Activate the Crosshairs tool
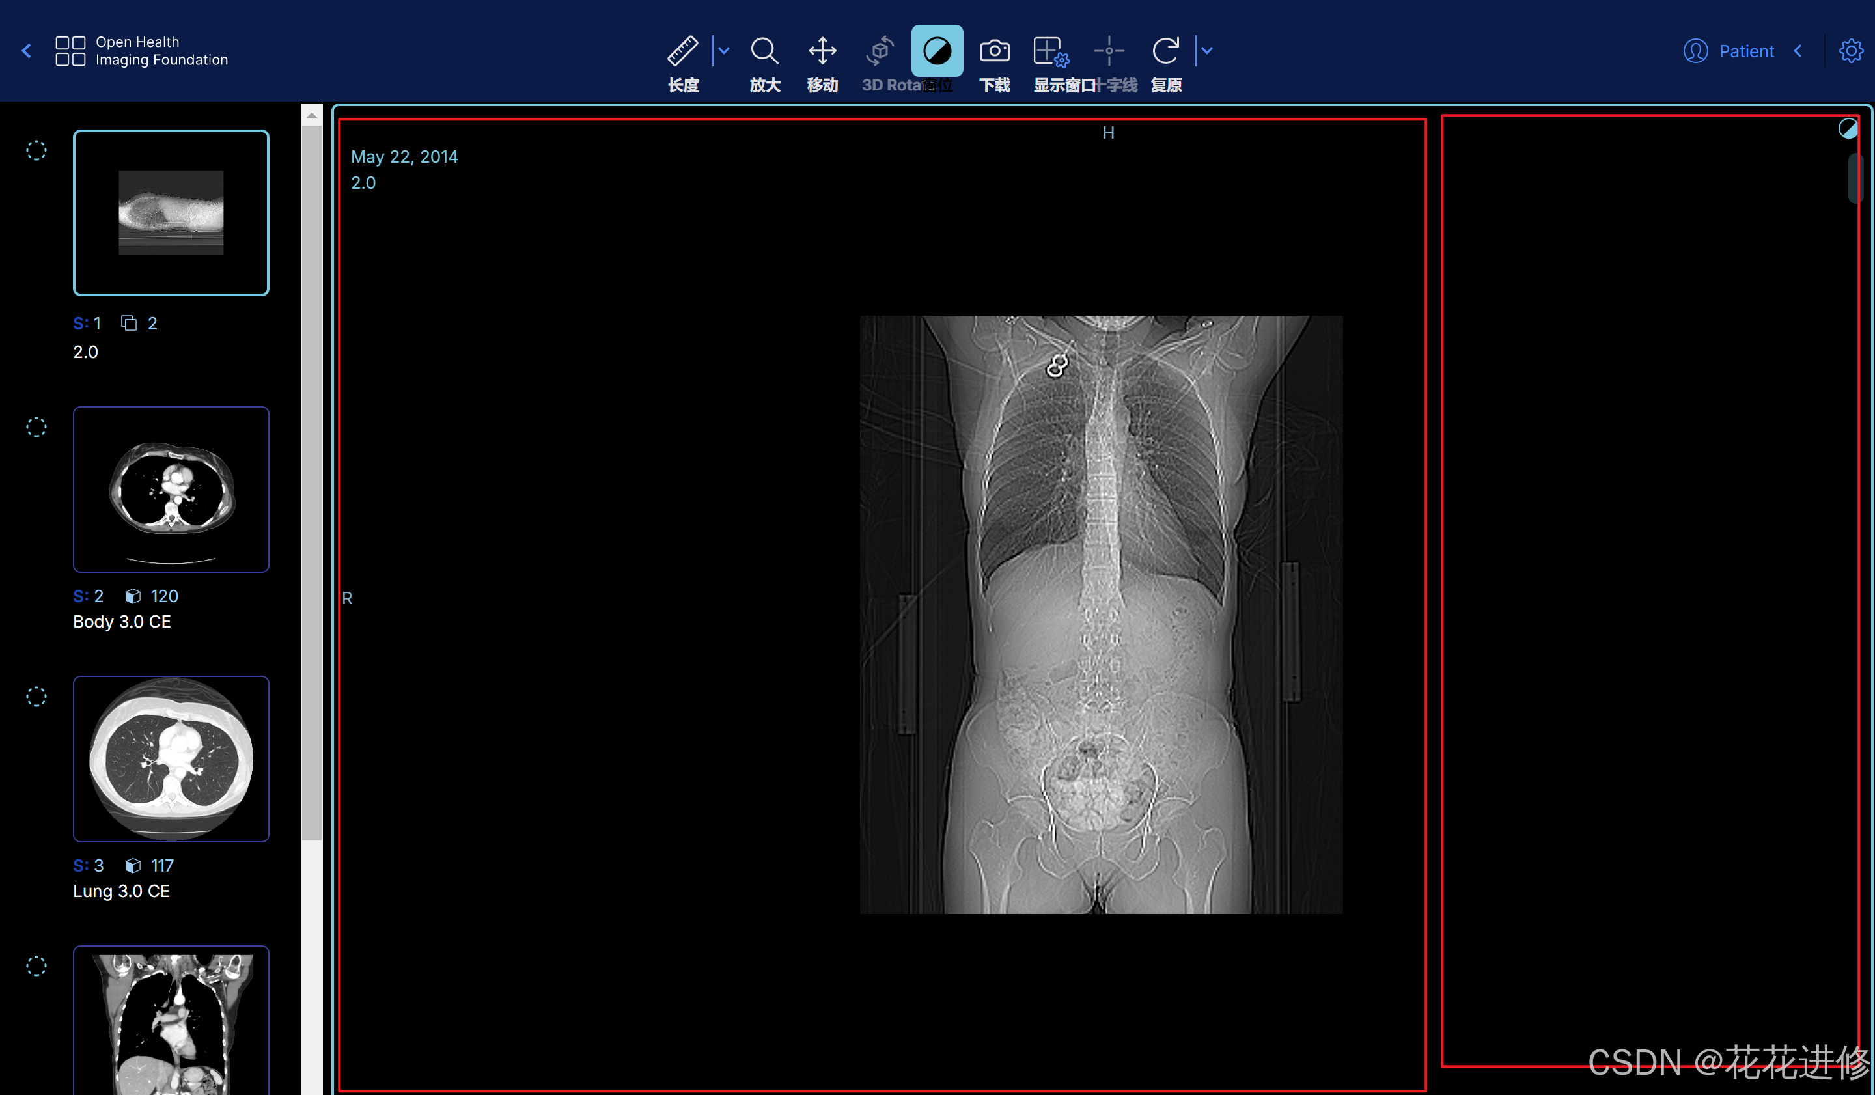Viewport: 1875px width, 1095px height. (1109, 51)
